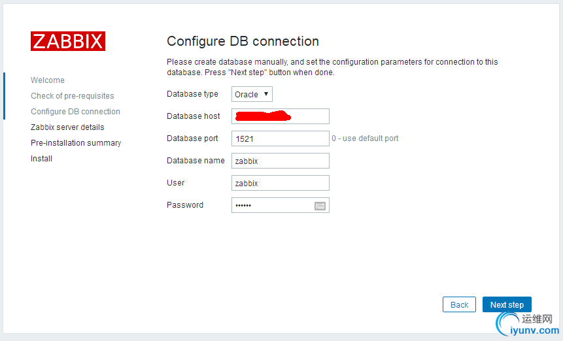Open the Database type dropdown

point(252,95)
